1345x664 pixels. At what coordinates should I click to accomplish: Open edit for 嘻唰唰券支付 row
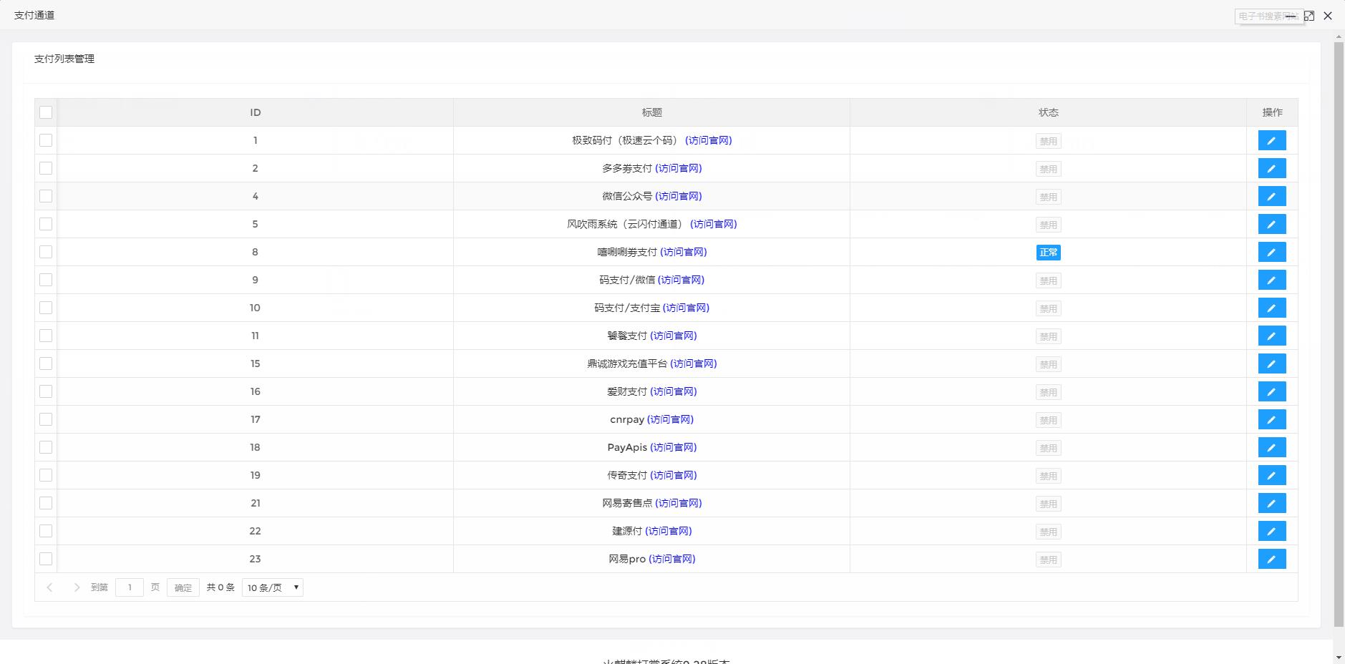1271,252
